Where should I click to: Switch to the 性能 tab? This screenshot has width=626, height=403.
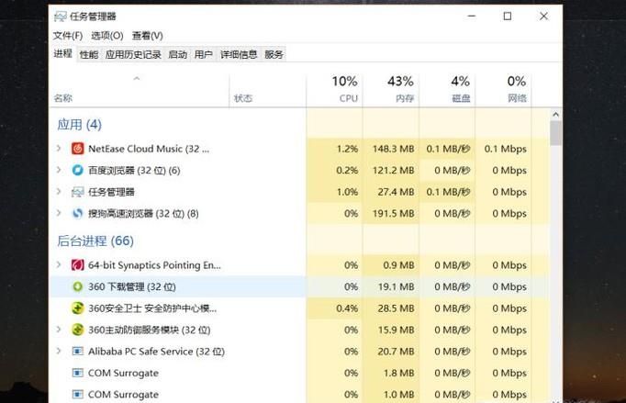pos(89,54)
